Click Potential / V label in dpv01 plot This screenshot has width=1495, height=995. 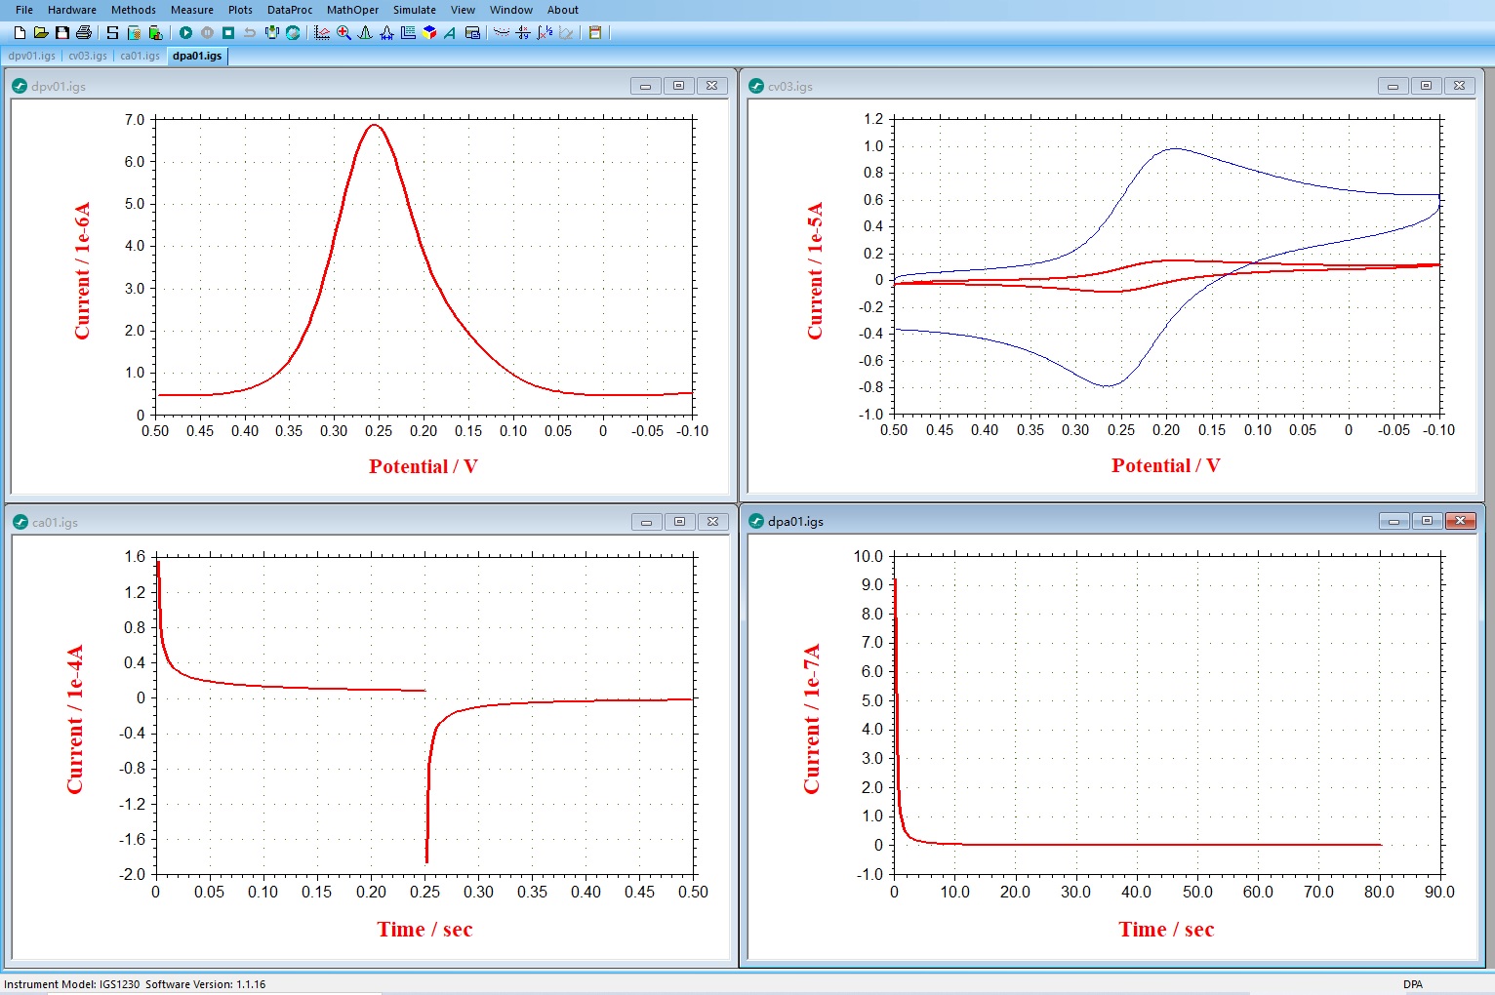point(424,466)
